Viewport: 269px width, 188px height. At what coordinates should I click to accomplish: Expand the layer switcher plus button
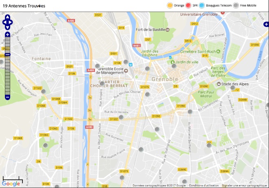pyautogui.click(x=266, y=25)
